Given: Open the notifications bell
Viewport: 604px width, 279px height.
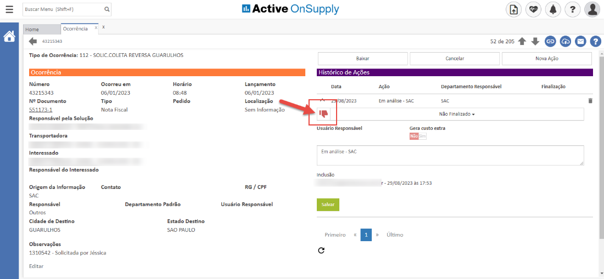Looking at the screenshot, I should pyautogui.click(x=552, y=9).
